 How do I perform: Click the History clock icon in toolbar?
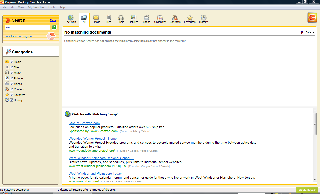pyautogui.click(x=203, y=17)
